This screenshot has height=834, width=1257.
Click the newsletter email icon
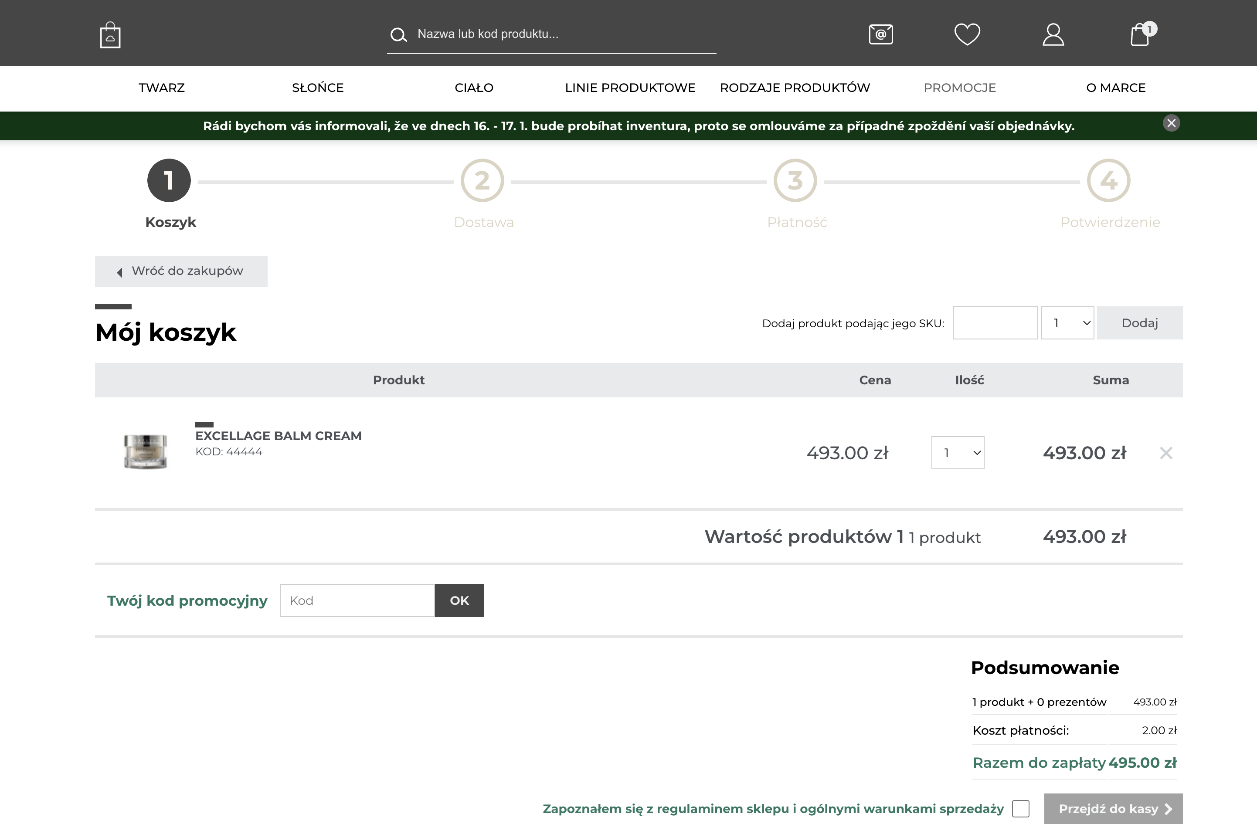coord(880,34)
